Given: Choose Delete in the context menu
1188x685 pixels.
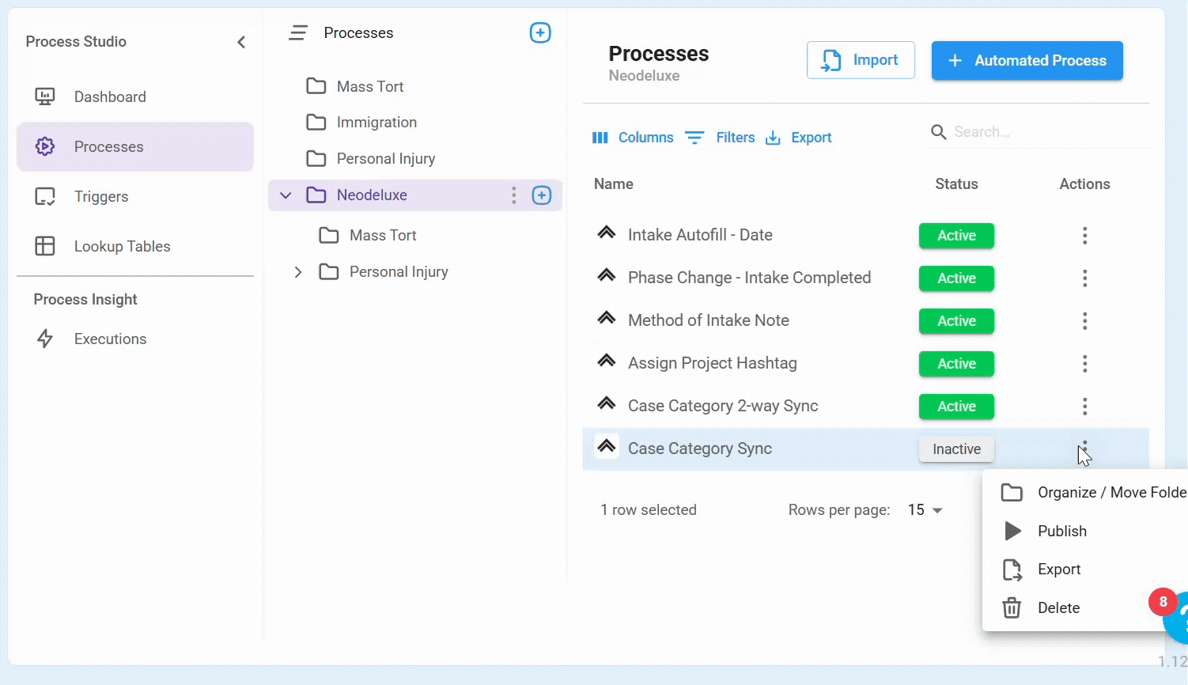Looking at the screenshot, I should click(x=1058, y=607).
